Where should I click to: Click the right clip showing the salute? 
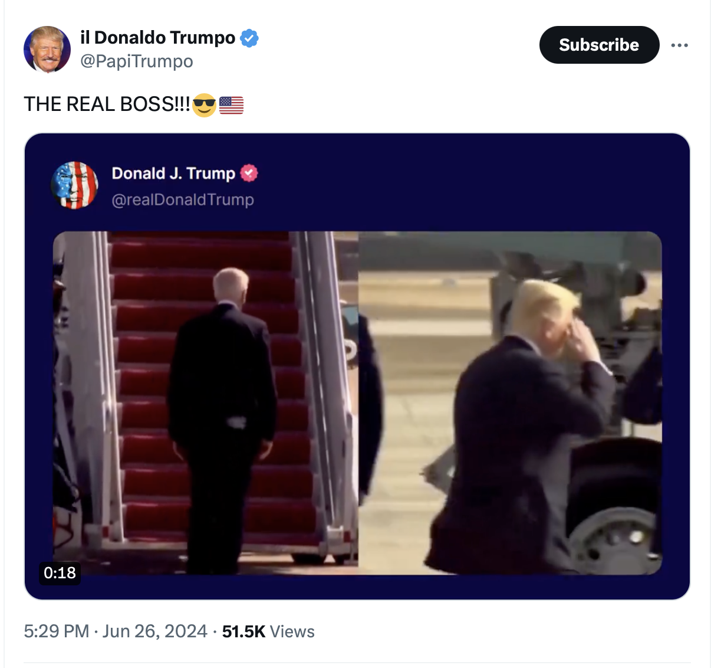click(x=510, y=403)
